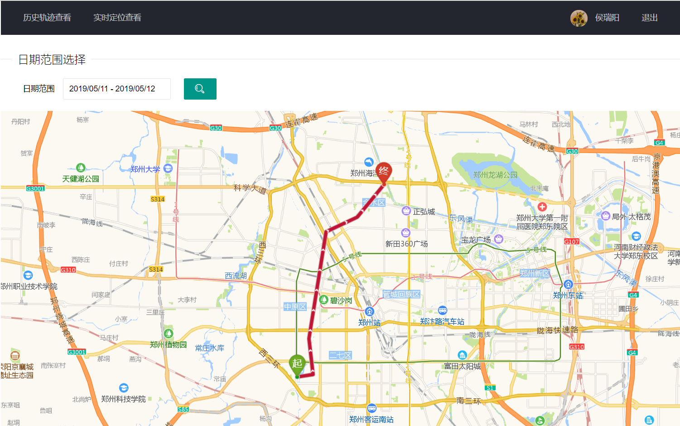
Task: Click the 天健湖公园 park icon
Action: pos(81,168)
